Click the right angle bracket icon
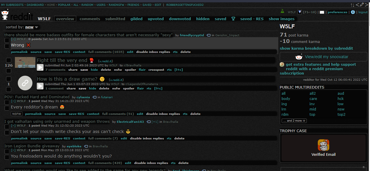370x171 pixels. (366, 5)
